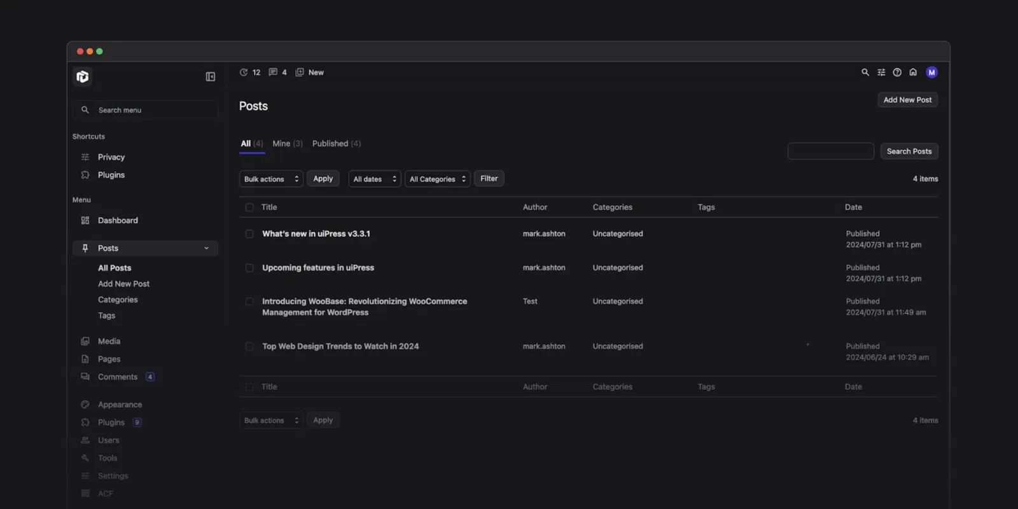This screenshot has height=509, width=1018.
Task: Collapse the sidebar with panel toggle icon
Action: (211, 77)
